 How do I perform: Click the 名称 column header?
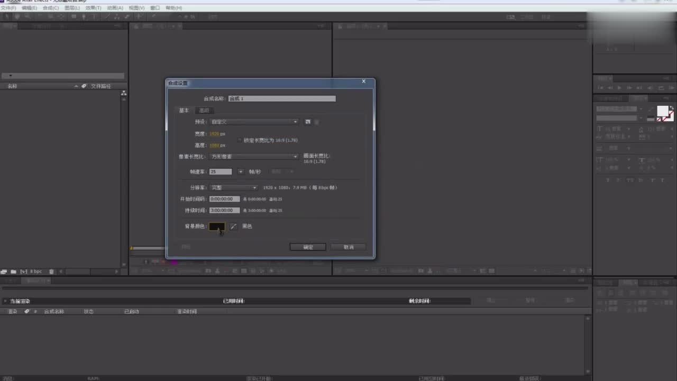click(12, 86)
